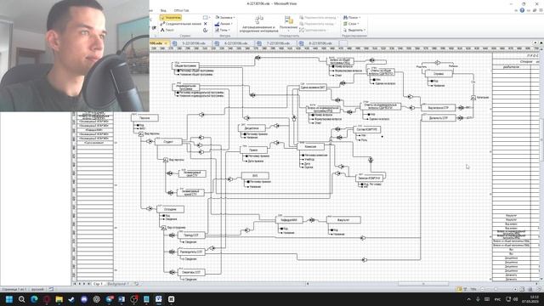Image resolution: width=544 pixels, height=306 pixels.
Task: Open the Word taskbar icon
Action: [122, 299]
